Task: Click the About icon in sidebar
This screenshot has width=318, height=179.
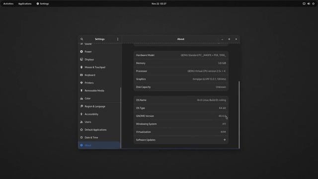Action: click(81, 145)
